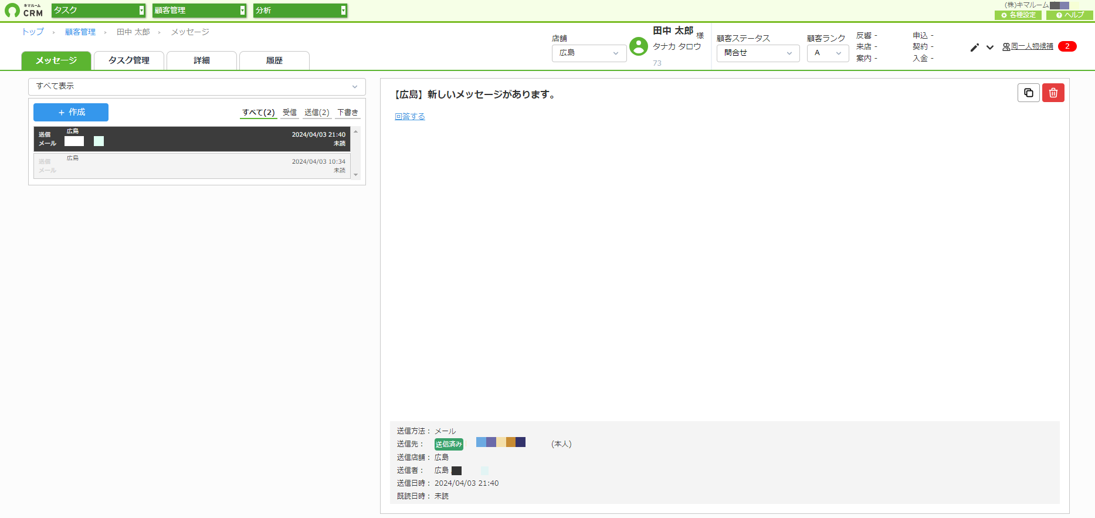Open 各種設定 settings button
Viewport: 1095px width, 518px height.
coord(1018,15)
